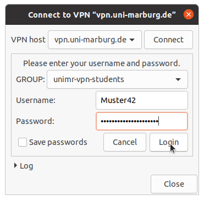Click the Close button at the bottom
Screen dimensions: 204x200
pos(174,184)
